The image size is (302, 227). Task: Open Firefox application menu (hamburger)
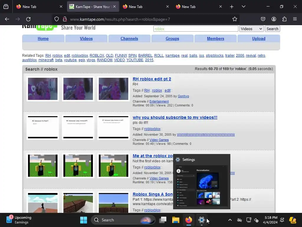pos(295,19)
